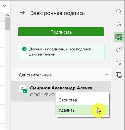Click the Электронная подпись panel title

pyautogui.click(x=58, y=13)
